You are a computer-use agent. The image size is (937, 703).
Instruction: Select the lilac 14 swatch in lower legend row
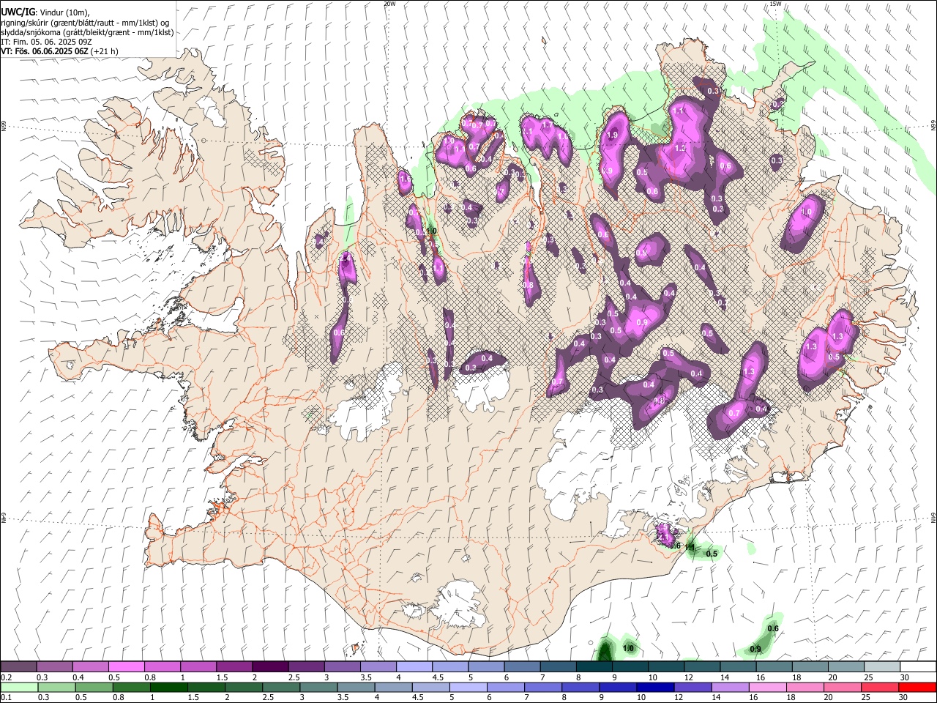click(x=730, y=687)
